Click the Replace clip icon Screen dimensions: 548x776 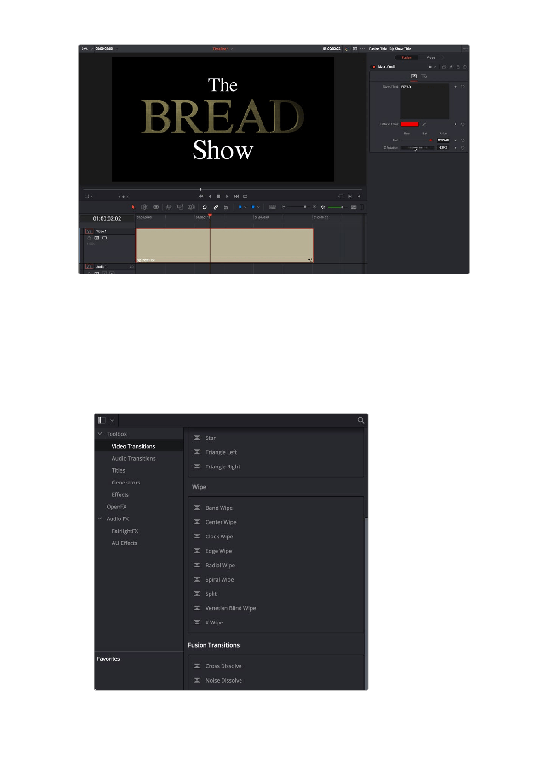point(191,207)
